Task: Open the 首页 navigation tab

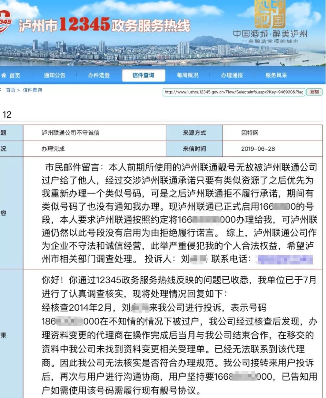Action: [15, 75]
